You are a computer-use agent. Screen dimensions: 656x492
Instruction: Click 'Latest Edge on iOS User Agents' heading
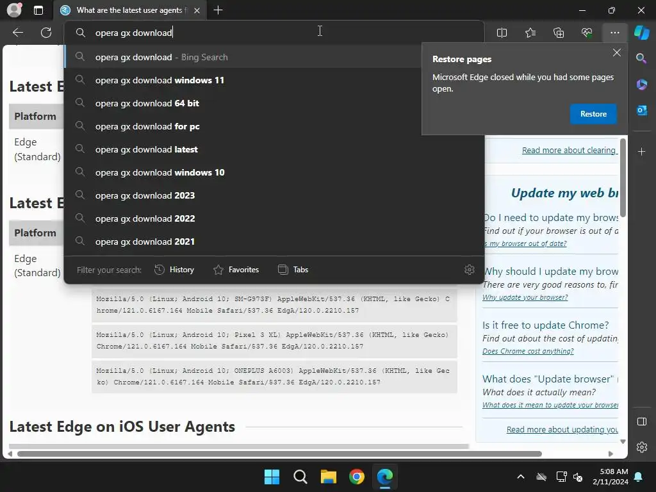[122, 426]
